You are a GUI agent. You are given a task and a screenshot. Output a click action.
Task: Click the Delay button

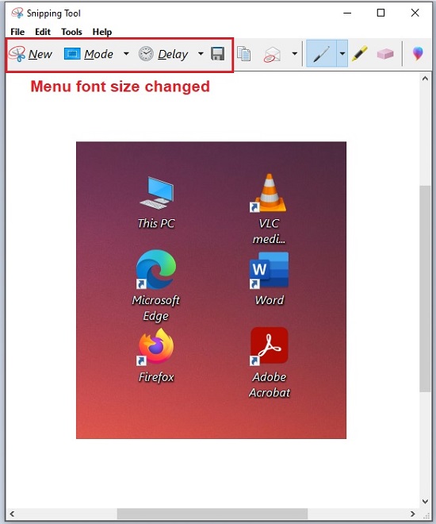click(163, 54)
